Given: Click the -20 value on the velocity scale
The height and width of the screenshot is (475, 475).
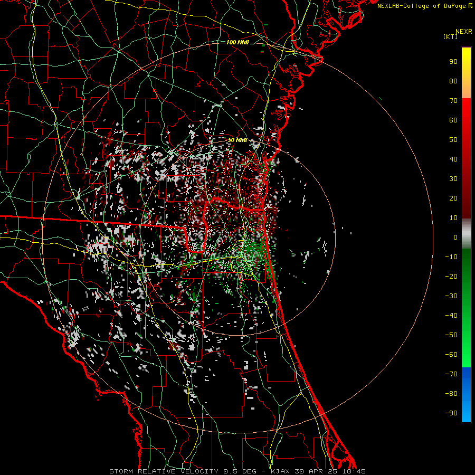Looking at the screenshot, I should 451,277.
